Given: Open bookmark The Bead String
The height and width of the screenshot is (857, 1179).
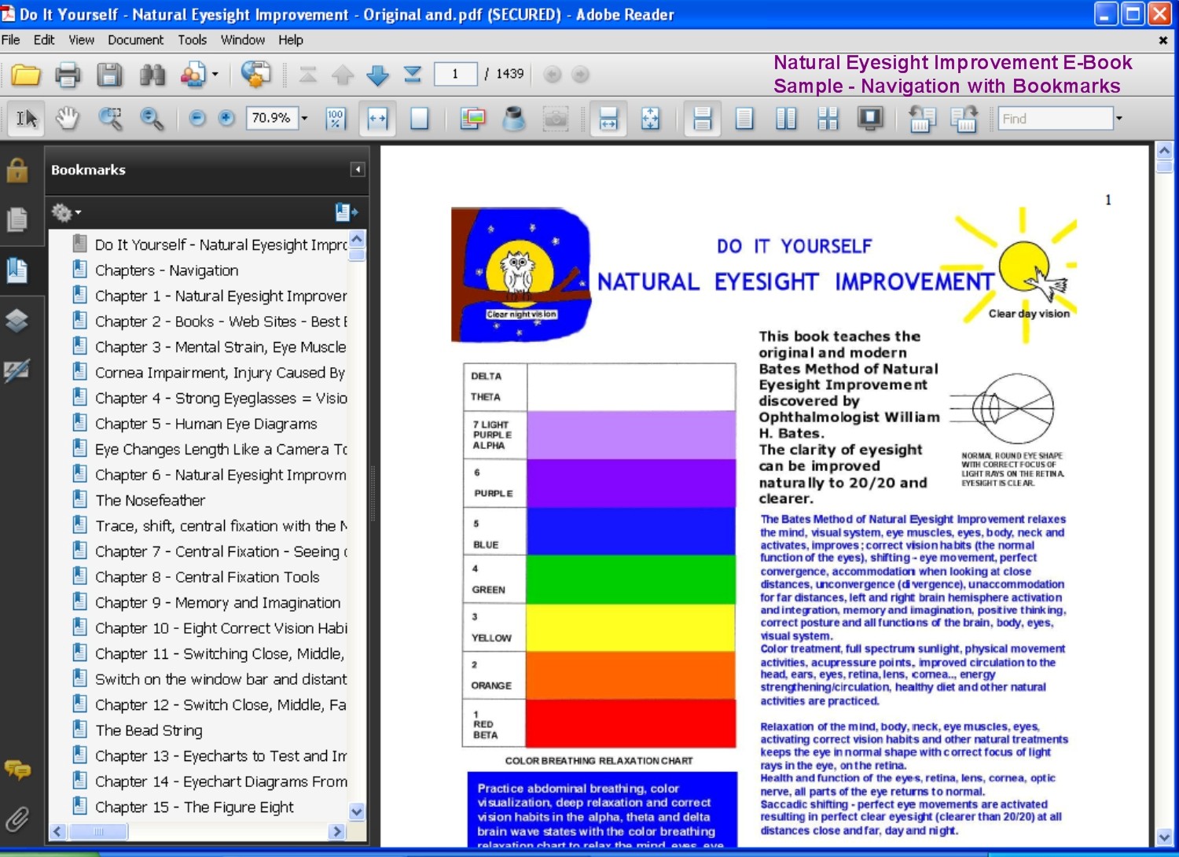Looking at the screenshot, I should 149,730.
